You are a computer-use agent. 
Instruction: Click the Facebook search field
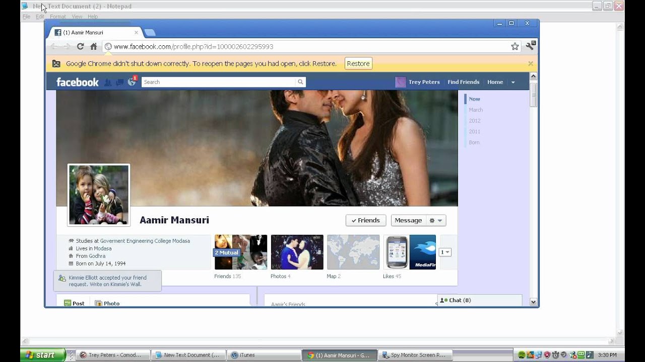[x=218, y=82]
